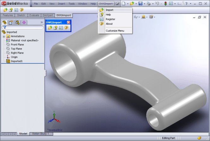
Task: Click the View Settings monitor icon
Action: [x=151, y=17]
